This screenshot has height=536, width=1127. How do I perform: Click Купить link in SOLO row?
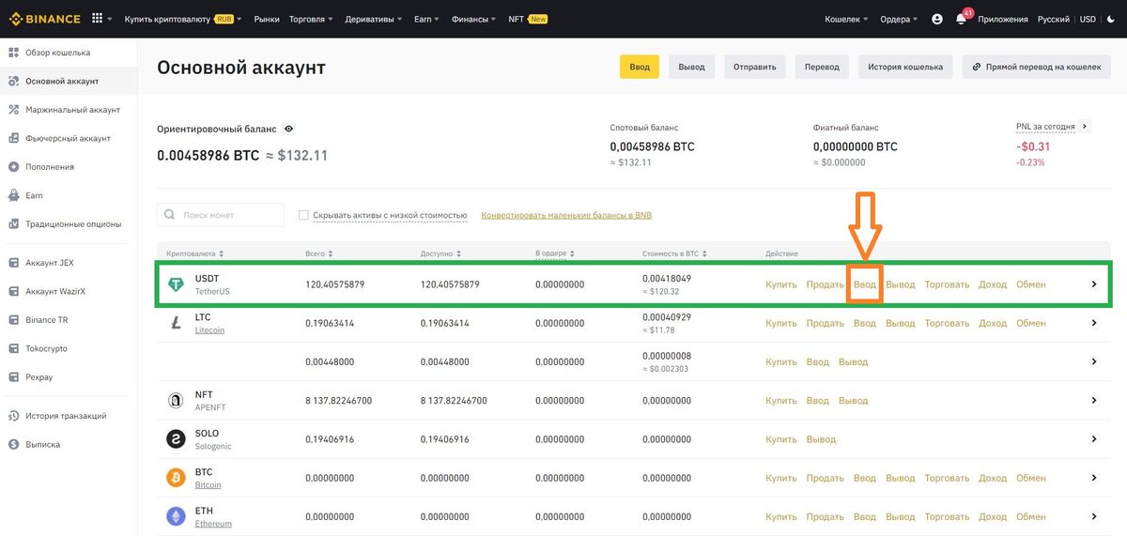coord(781,439)
